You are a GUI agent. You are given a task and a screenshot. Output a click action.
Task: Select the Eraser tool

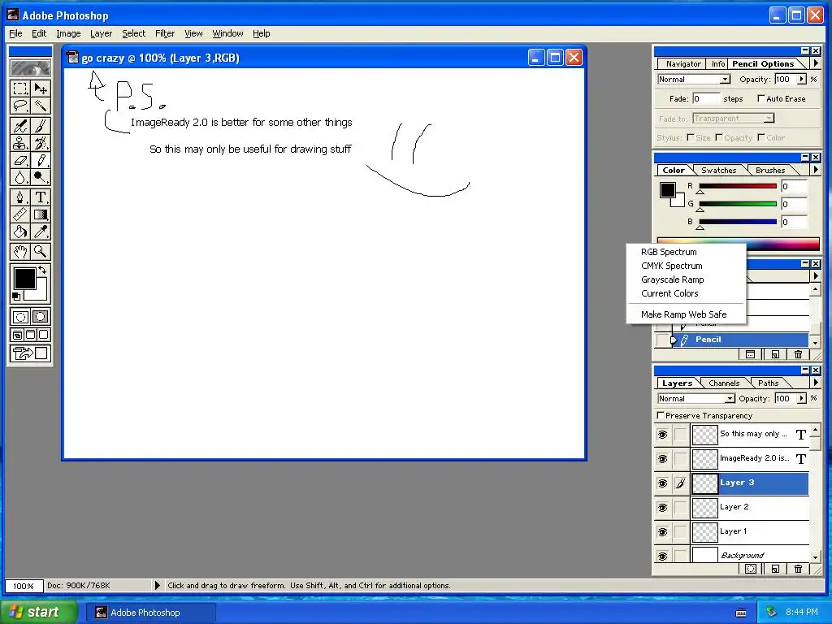point(20,160)
